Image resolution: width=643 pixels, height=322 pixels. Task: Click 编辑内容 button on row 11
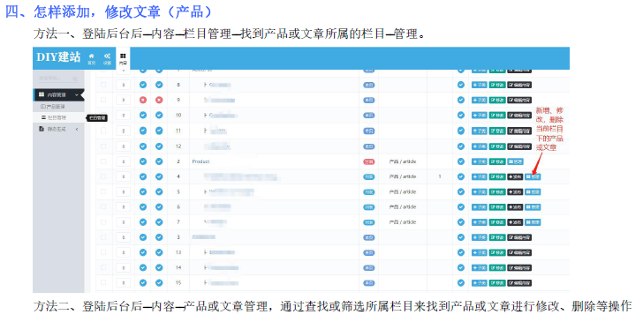[519, 131]
